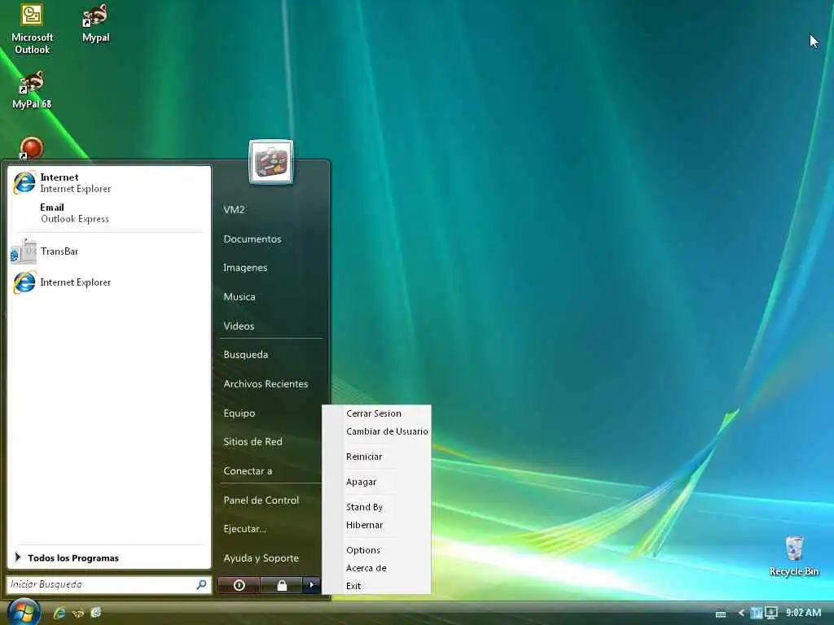Open Sitios de Red

click(x=252, y=442)
